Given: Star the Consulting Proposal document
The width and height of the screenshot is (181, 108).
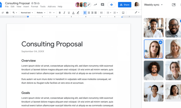Looking at the screenshot, I should coord(32,3).
